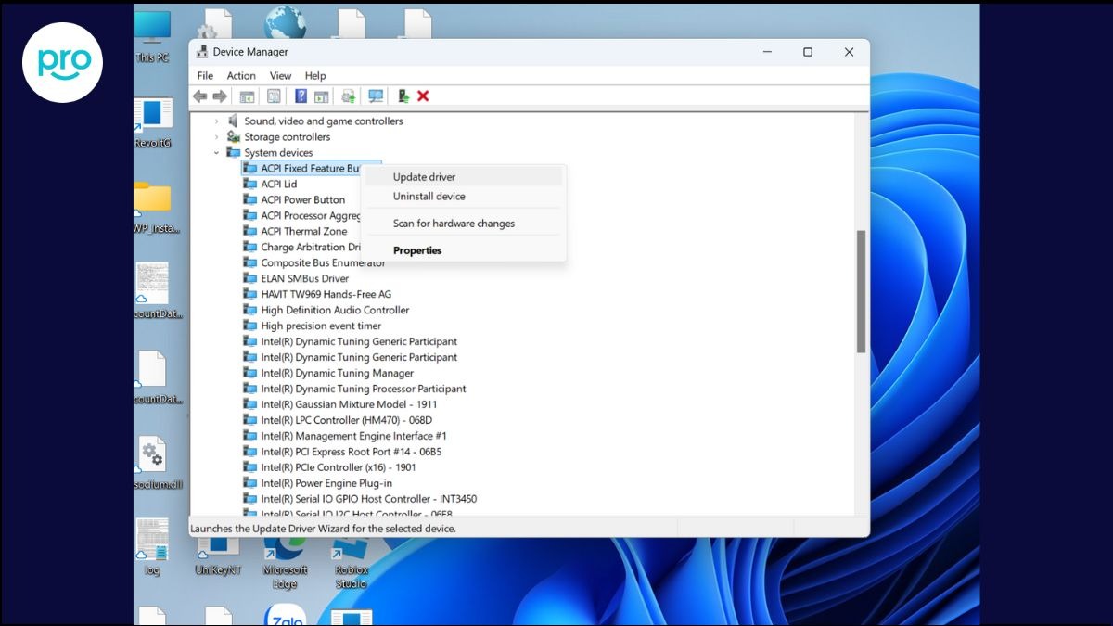Screen dimensions: 1113x626
Task: Choose Properties from the context menu
Action: tap(464, 250)
